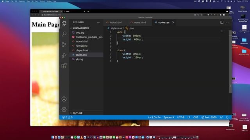Image resolution: width=250 pixels, height=140 pixels.
Task: Open the File menu in the menu bar
Action: 12,1
